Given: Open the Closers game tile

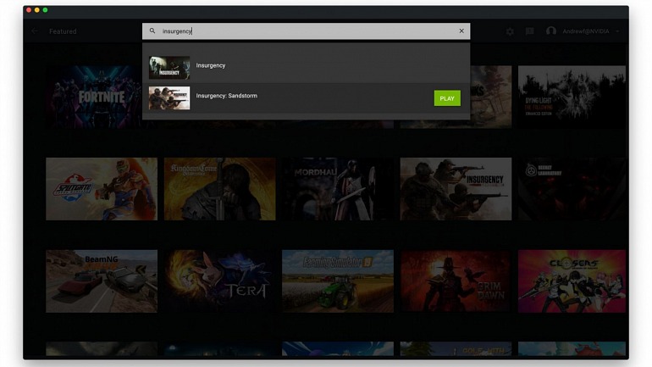Looking at the screenshot, I should [x=572, y=281].
